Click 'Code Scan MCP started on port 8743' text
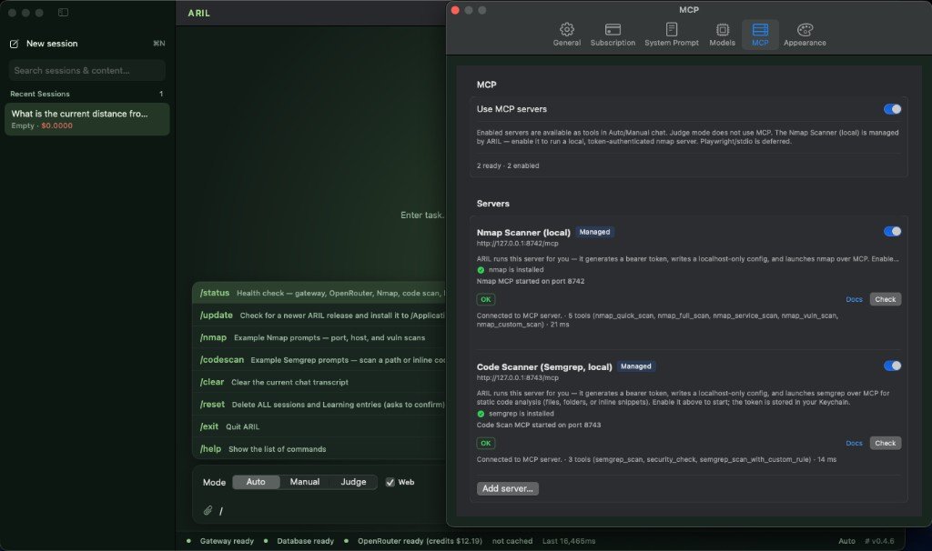The image size is (932, 551). tap(539, 425)
